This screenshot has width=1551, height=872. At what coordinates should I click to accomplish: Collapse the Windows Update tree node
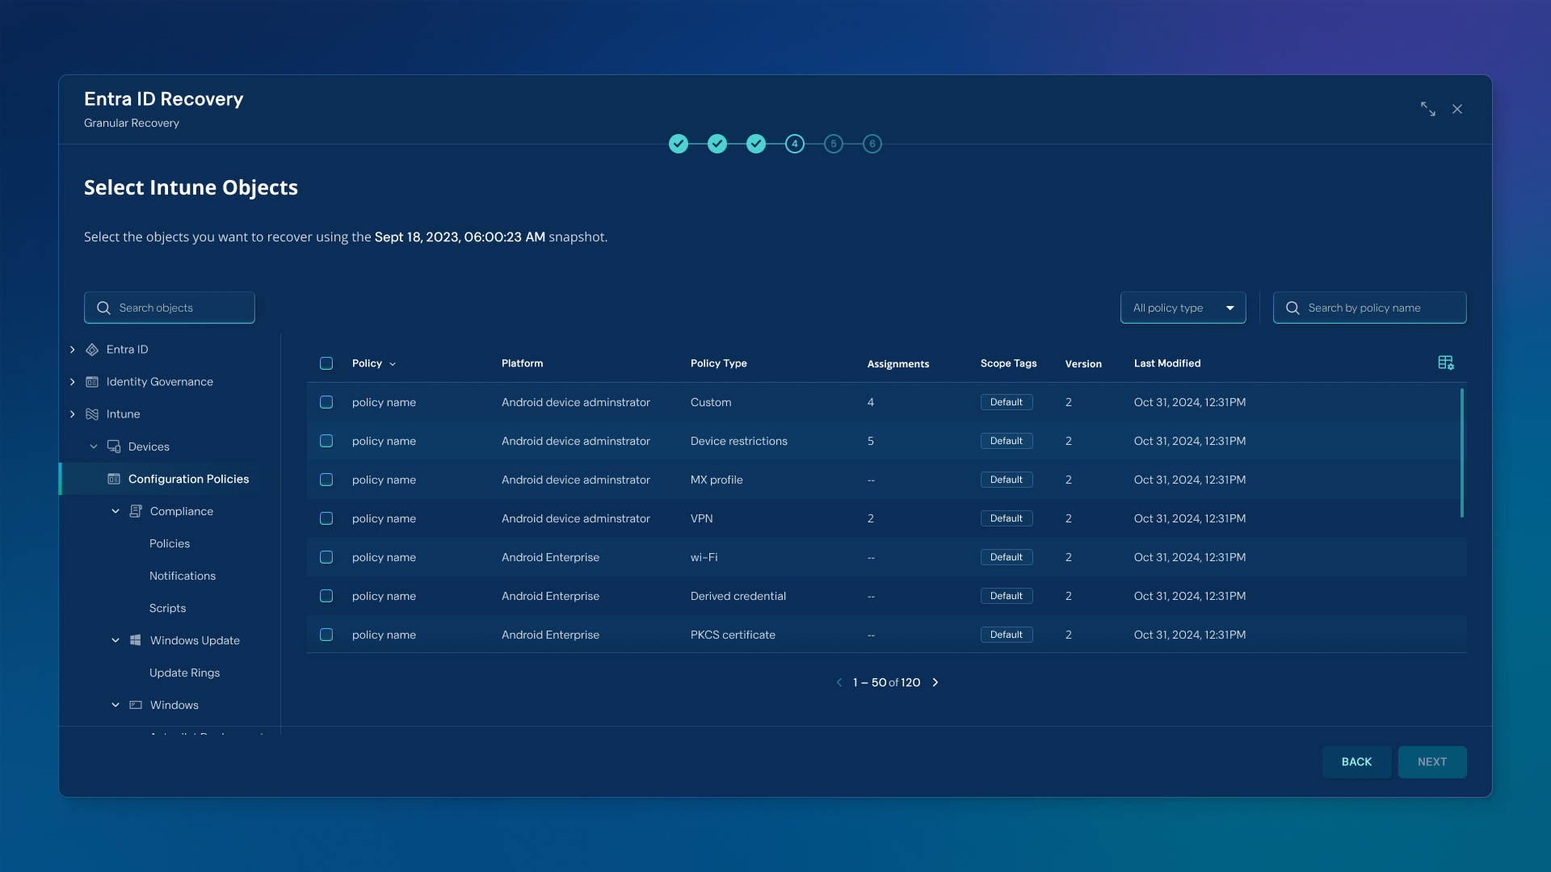pyautogui.click(x=116, y=640)
